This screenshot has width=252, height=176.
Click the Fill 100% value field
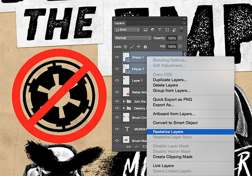click(172, 47)
